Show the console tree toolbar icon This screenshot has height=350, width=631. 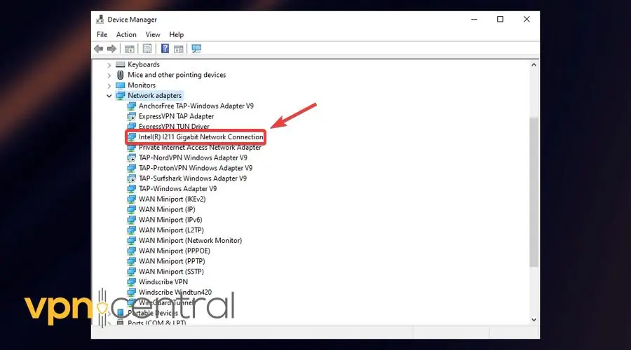coord(130,49)
